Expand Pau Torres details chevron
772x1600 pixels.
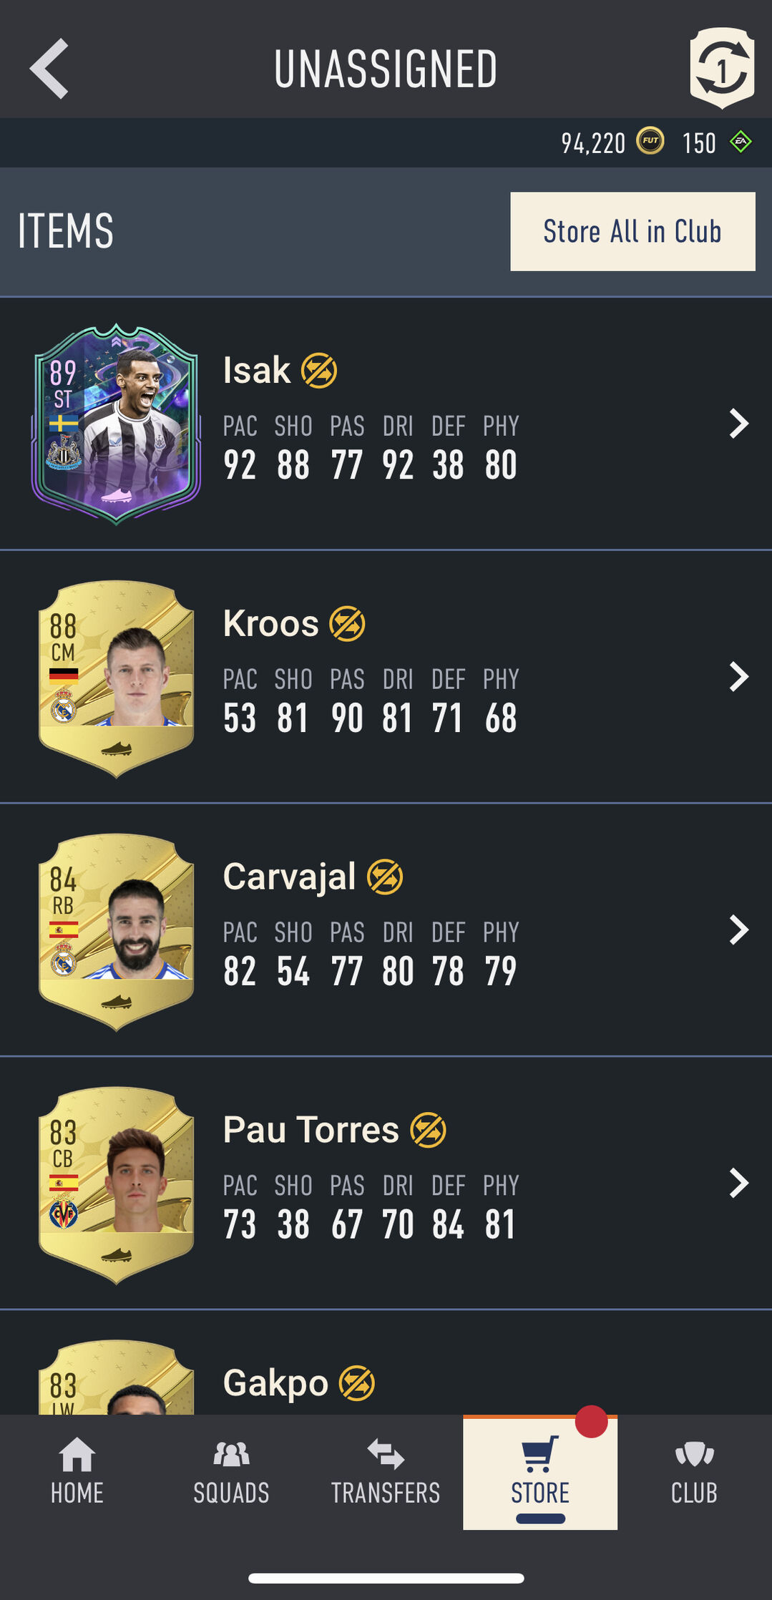click(x=738, y=1183)
